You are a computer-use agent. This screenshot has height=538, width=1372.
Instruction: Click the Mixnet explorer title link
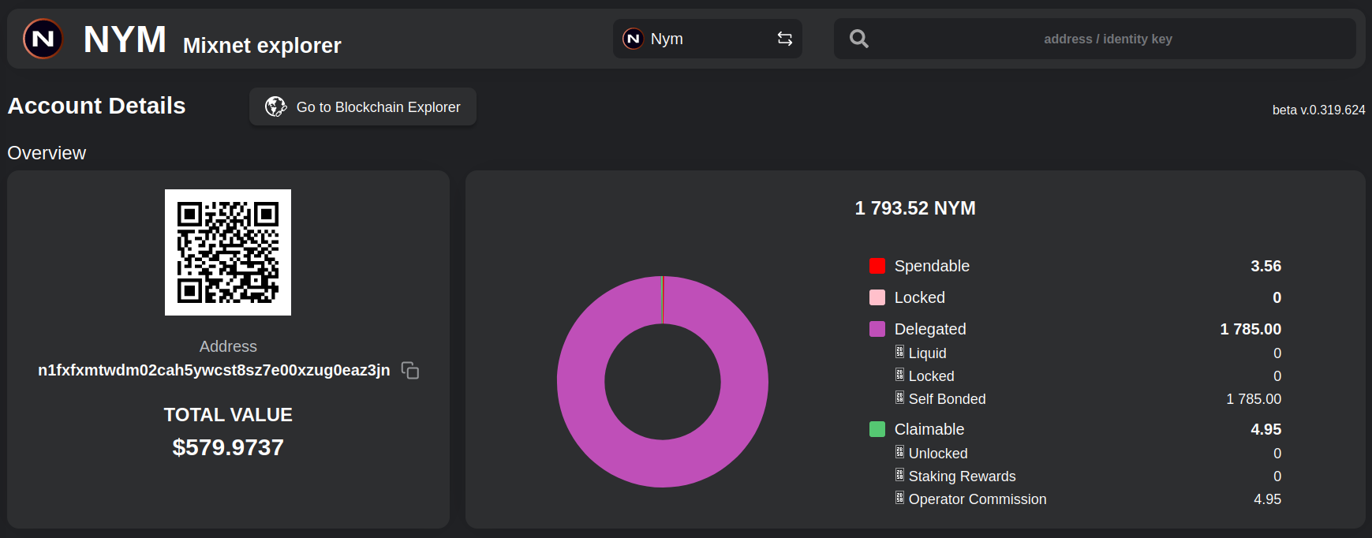pyautogui.click(x=262, y=46)
